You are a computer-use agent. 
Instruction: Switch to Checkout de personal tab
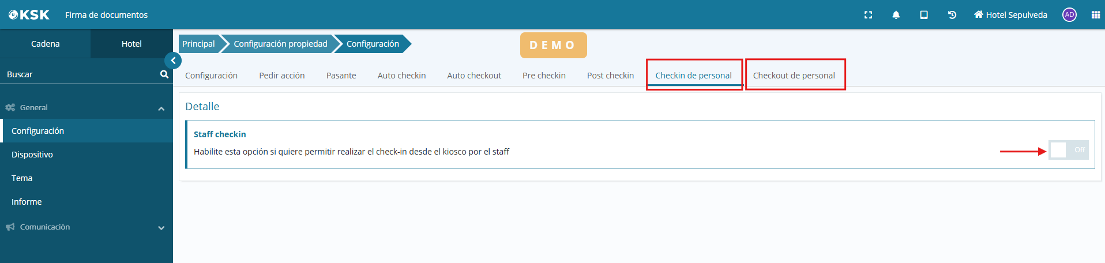pos(794,76)
